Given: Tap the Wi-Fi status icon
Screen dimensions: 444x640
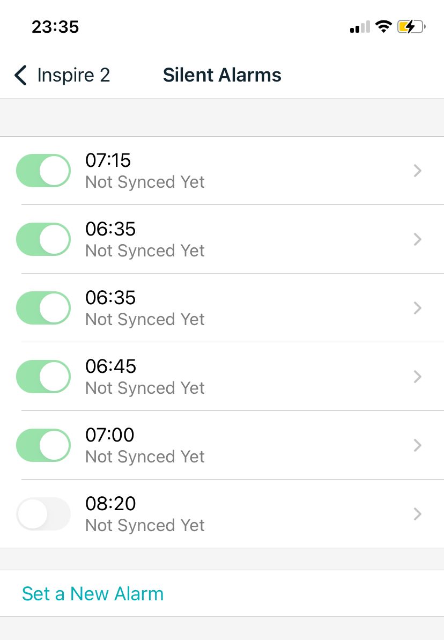Looking at the screenshot, I should 383,26.
